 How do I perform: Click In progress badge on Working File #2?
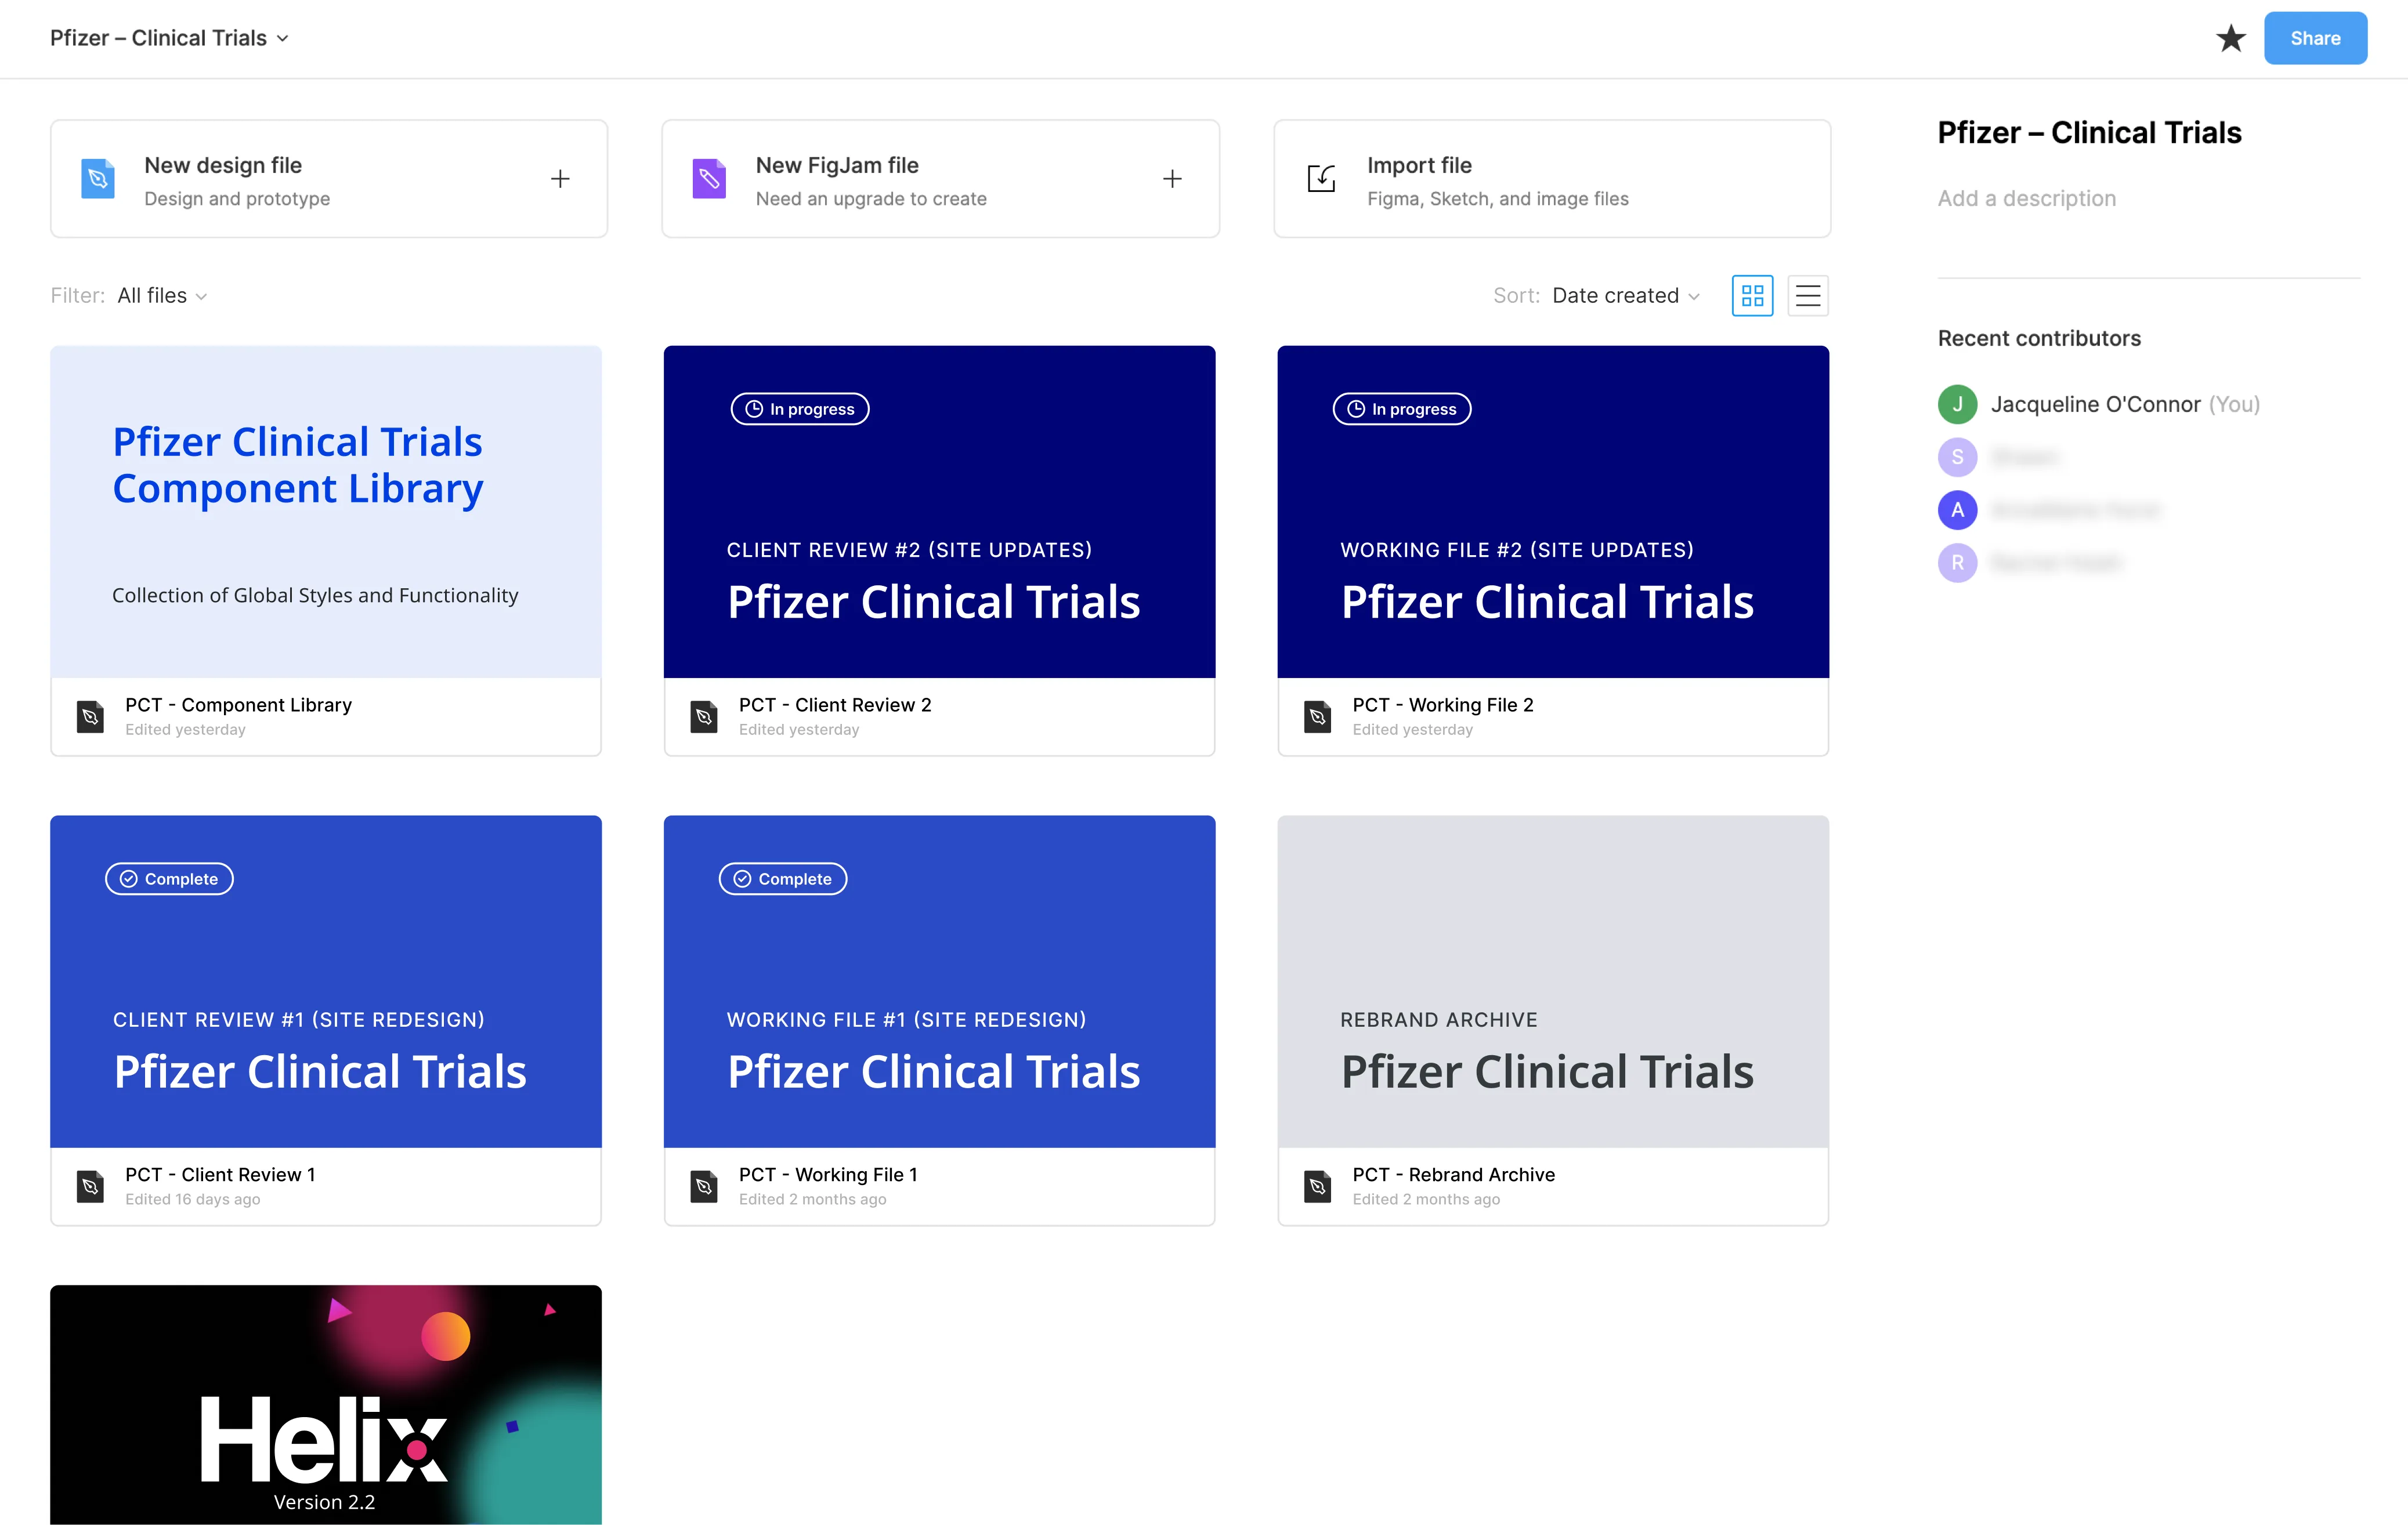pos(1402,409)
